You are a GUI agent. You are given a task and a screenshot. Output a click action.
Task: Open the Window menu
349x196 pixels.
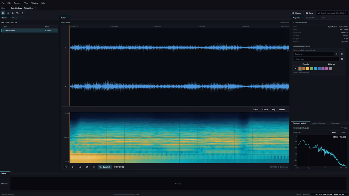(x=35, y=3)
